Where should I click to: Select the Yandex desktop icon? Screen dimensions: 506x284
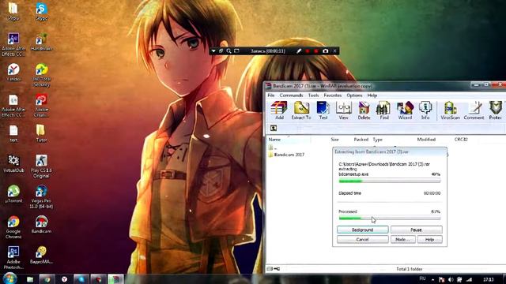point(13,72)
